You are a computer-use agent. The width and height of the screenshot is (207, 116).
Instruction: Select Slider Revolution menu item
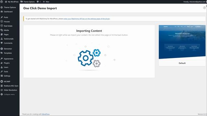(x=10, y=90)
